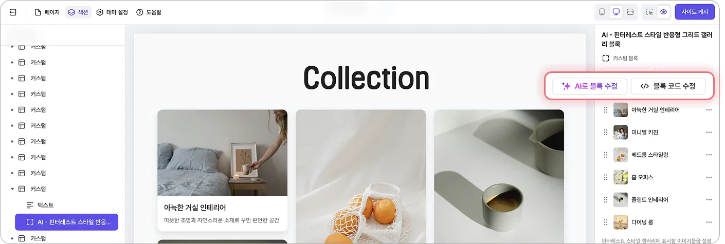Screen dimensions: 725x244
Task: Expand the last 커스텀 item at bottom
Action: tap(12, 238)
